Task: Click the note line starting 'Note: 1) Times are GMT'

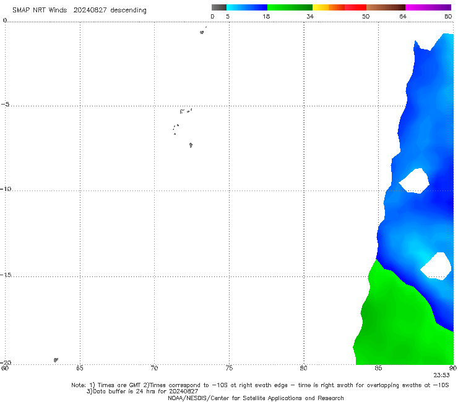Action: [x=260, y=385]
